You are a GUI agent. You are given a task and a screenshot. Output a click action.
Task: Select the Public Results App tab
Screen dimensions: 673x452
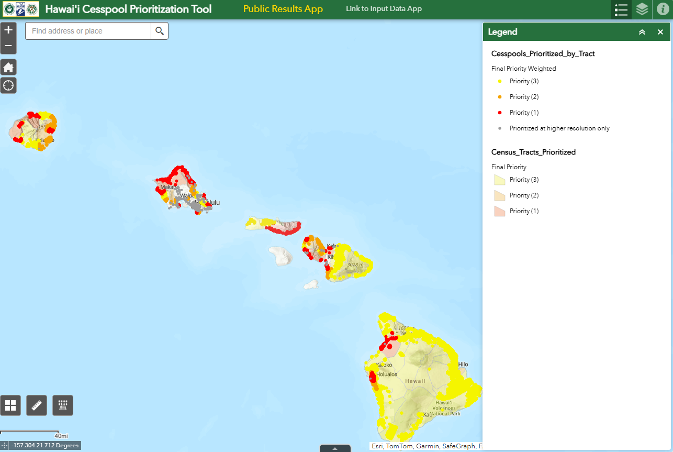tap(283, 9)
